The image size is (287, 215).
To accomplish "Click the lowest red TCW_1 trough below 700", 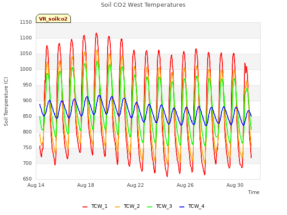I will 167,176.
